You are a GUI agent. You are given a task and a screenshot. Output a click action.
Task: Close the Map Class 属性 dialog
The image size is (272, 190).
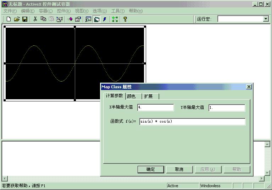249,87
